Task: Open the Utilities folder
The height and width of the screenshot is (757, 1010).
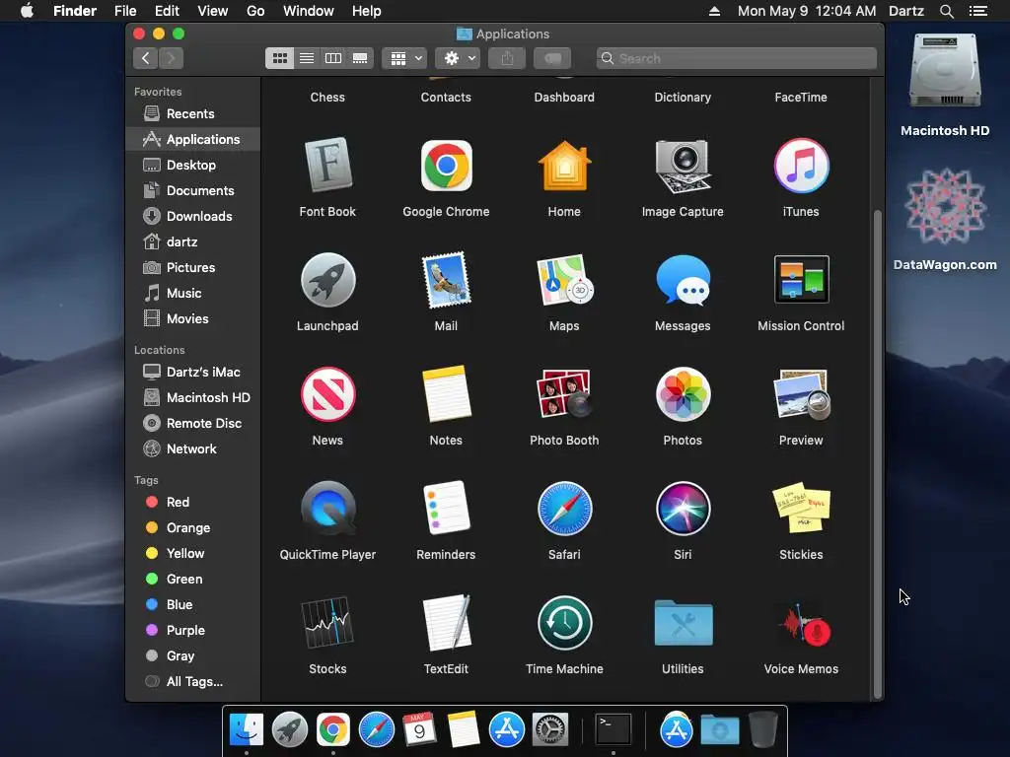Action: pyautogui.click(x=683, y=623)
